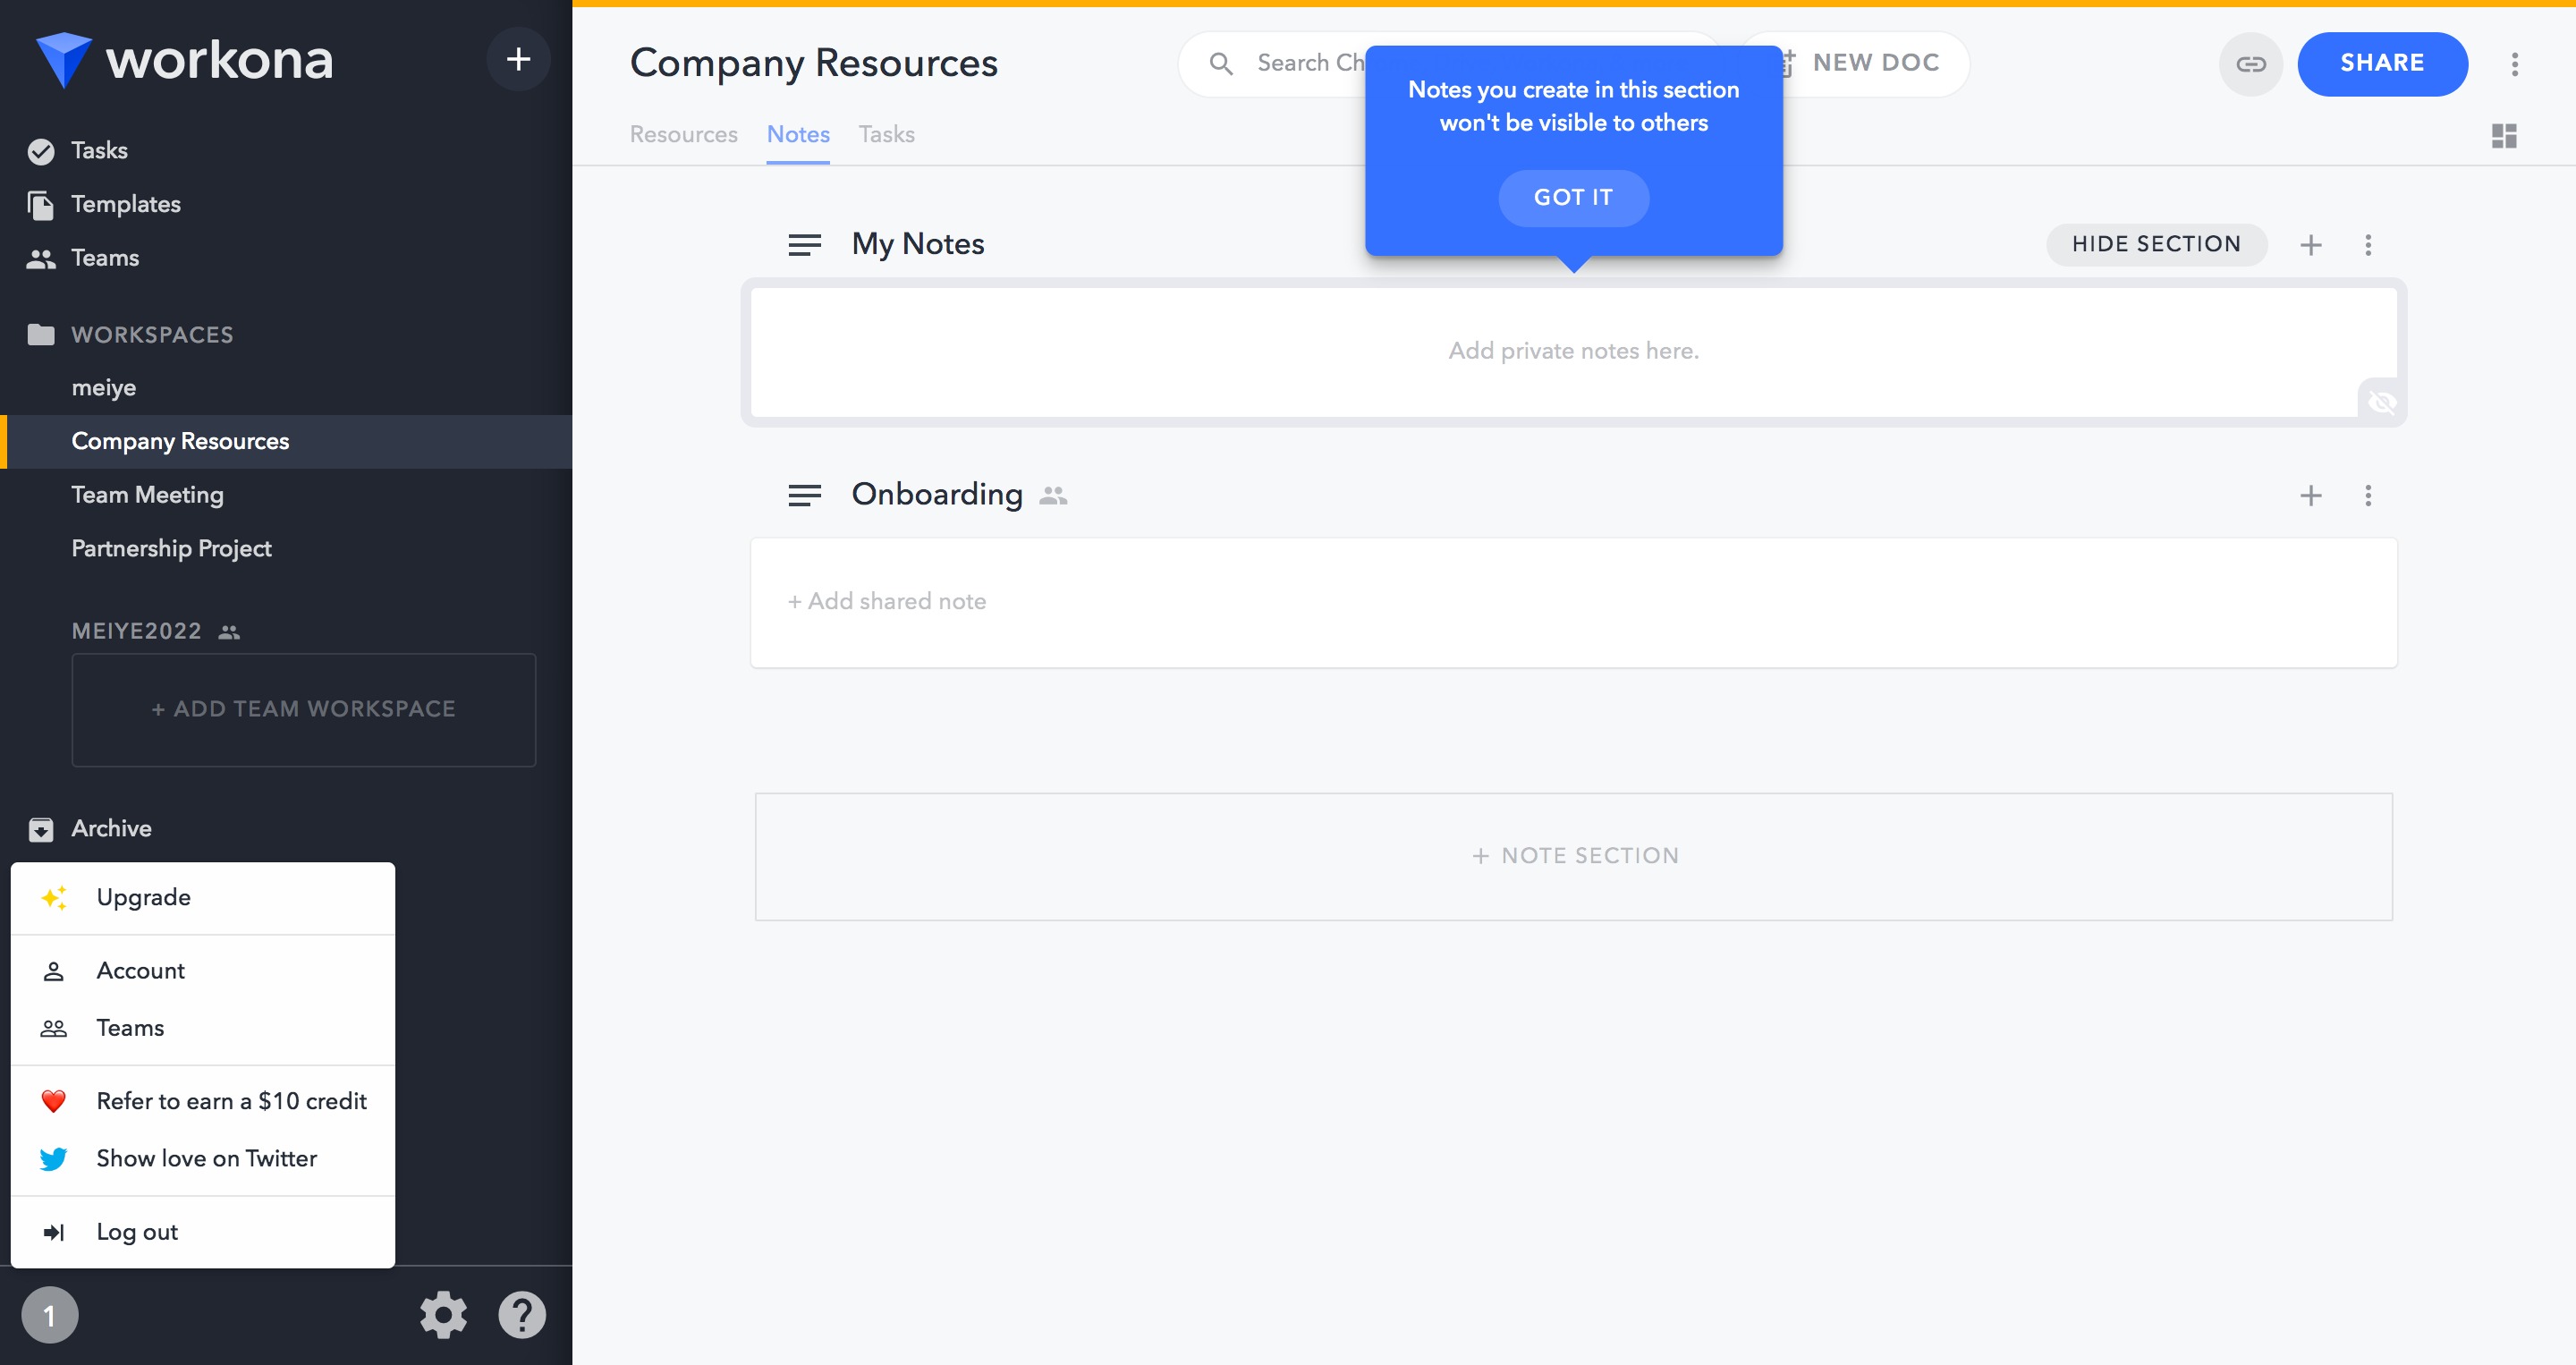Click the Upgrade sparkle icon
Image resolution: width=2576 pixels, height=1365 pixels.
[x=54, y=898]
